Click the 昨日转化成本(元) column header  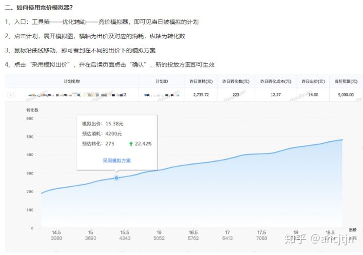point(276,81)
